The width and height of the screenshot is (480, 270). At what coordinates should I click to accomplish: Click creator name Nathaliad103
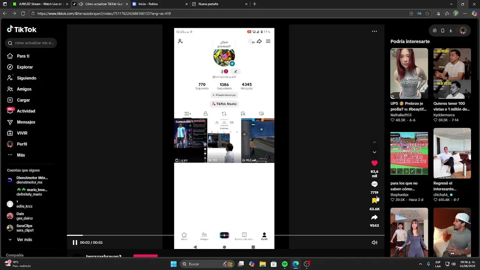pyautogui.click(x=401, y=115)
